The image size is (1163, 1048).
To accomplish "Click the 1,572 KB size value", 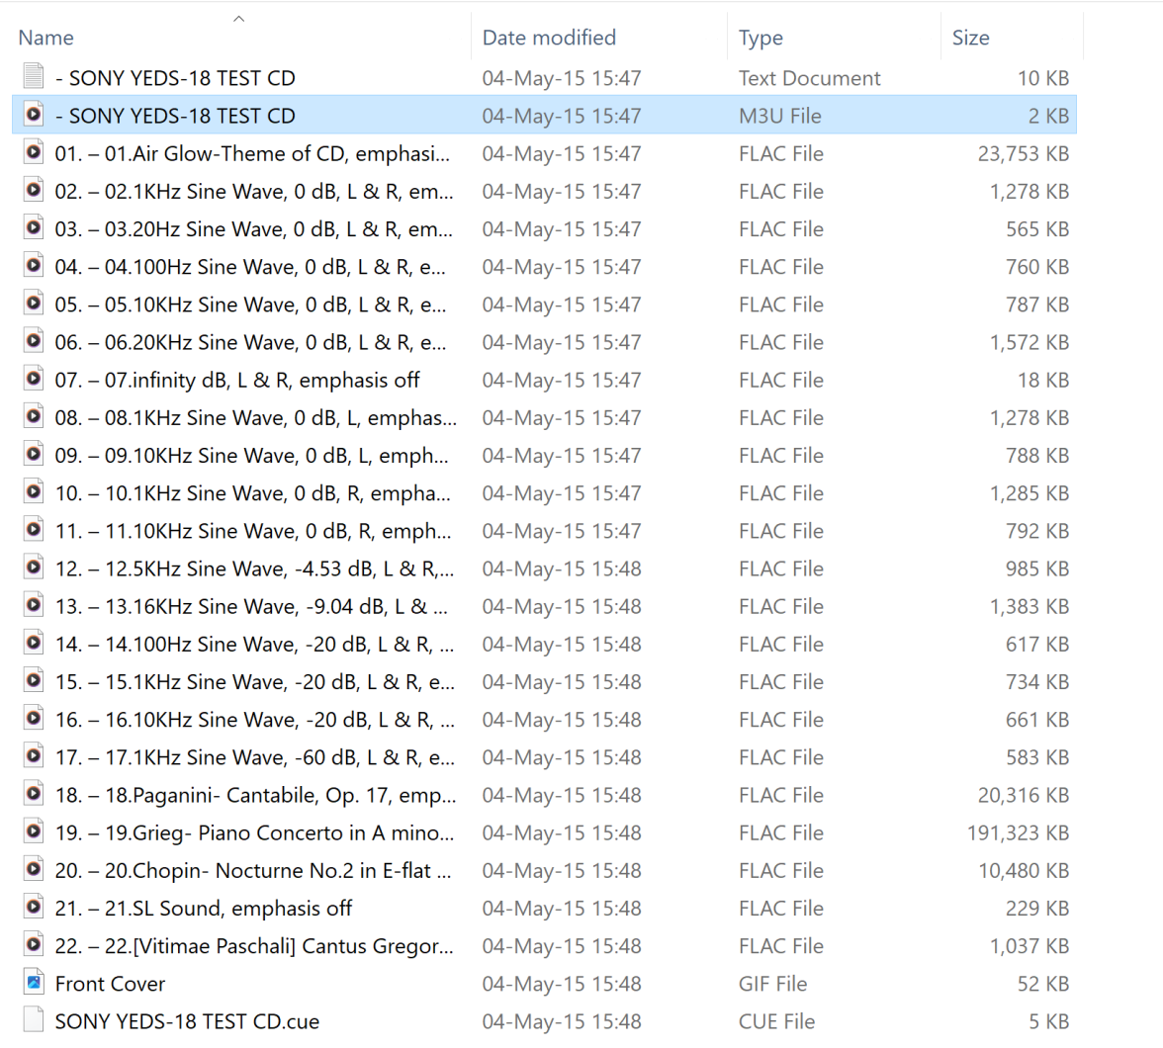I will click(x=1029, y=343).
